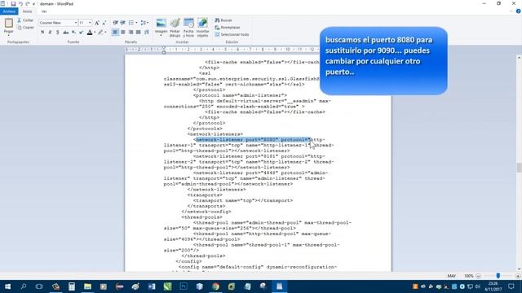Click the font color A swatch
The width and height of the screenshot is (522, 293).
[90, 33]
